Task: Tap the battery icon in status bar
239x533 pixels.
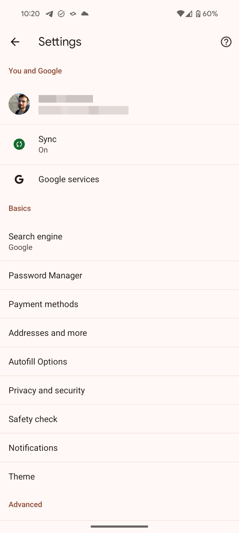Action: (198, 14)
